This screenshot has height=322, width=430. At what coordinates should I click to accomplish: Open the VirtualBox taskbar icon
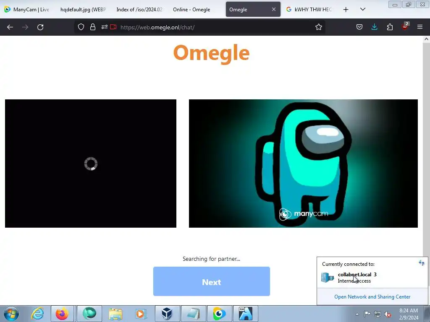click(167, 314)
